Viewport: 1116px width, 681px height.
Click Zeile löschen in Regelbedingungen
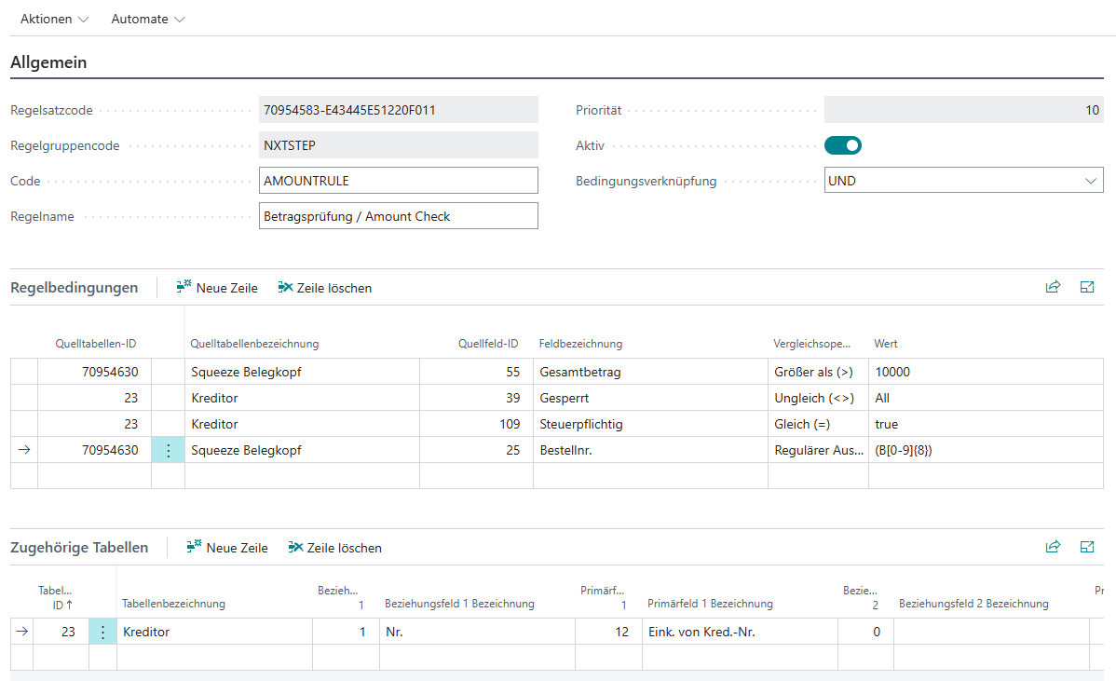324,288
